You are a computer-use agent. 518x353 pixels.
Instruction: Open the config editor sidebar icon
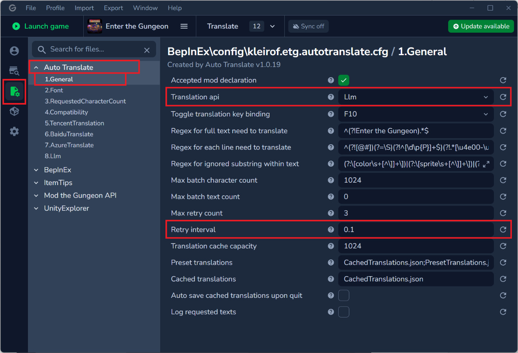[14, 92]
